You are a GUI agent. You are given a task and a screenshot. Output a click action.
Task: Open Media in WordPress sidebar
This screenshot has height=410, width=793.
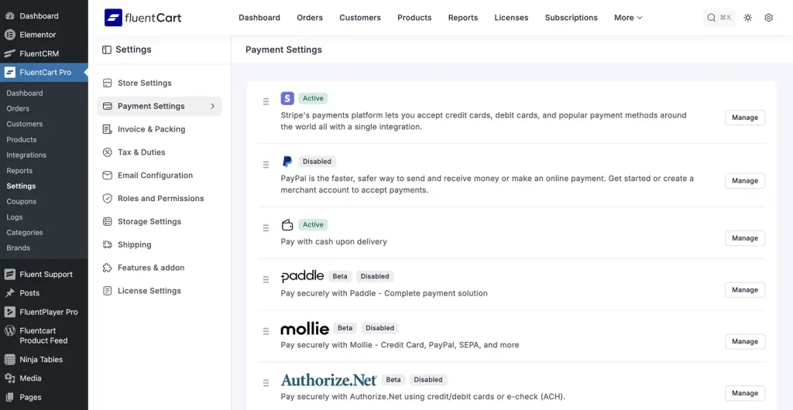tap(44, 378)
